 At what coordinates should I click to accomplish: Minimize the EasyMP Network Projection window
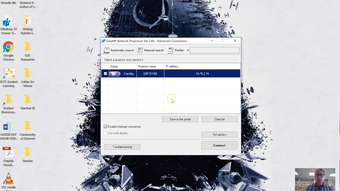(212, 41)
